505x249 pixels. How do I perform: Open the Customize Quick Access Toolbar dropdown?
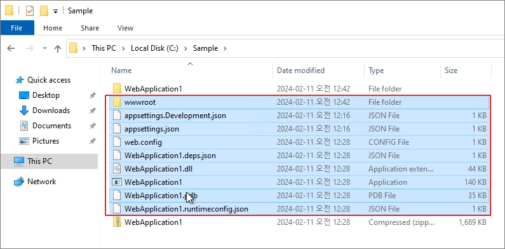click(55, 11)
